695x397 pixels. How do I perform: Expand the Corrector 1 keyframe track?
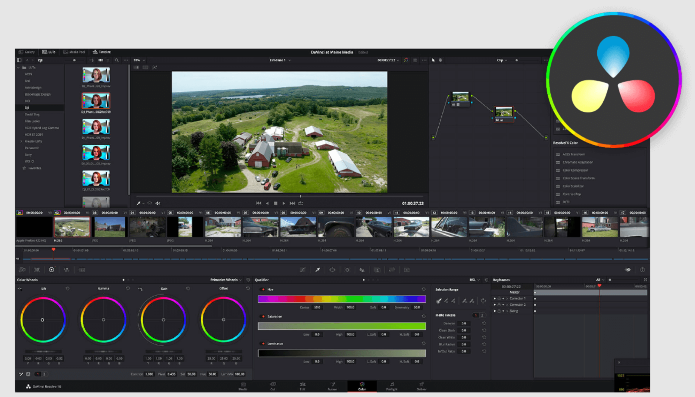(x=507, y=298)
